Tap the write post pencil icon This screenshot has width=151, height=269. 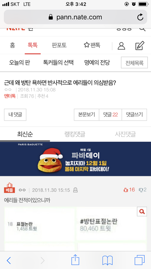[x=140, y=46]
